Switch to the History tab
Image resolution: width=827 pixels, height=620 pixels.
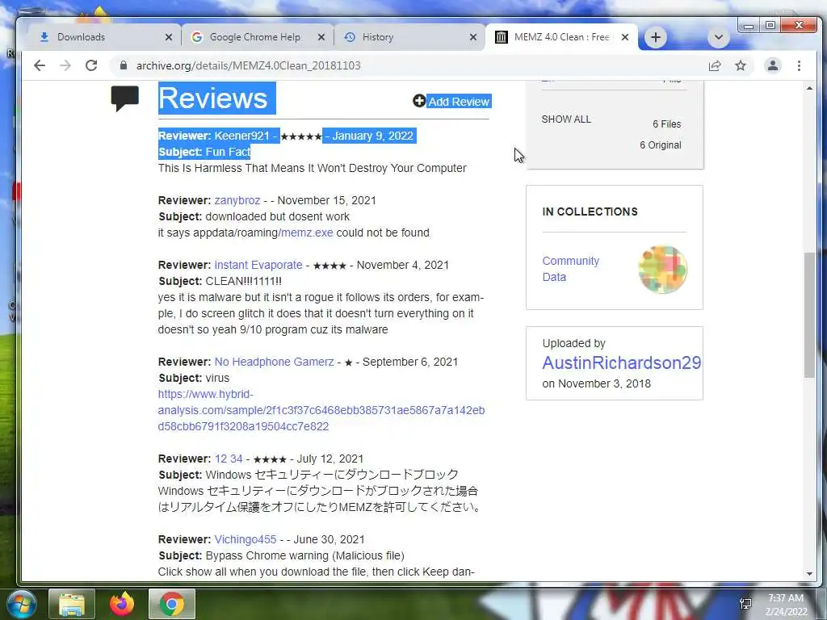tap(409, 37)
